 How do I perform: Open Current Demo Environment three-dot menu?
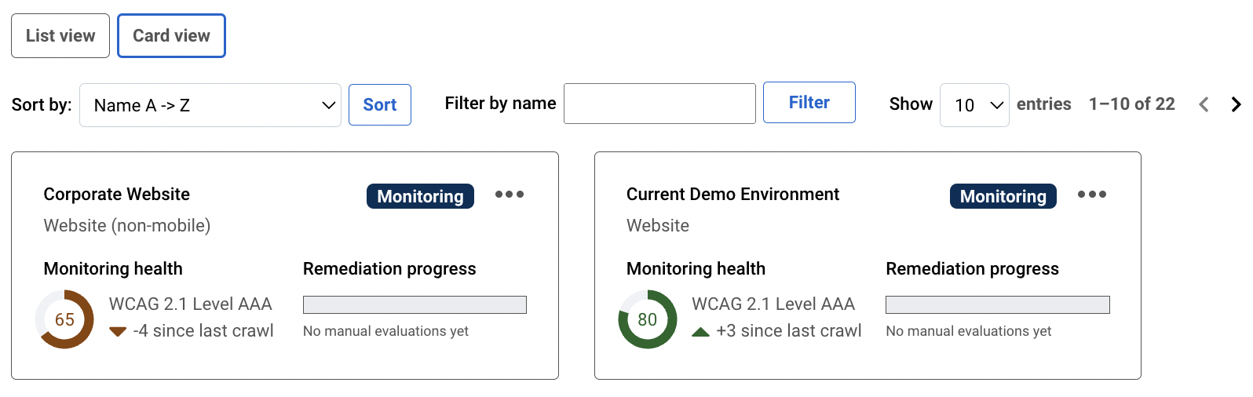(1091, 195)
